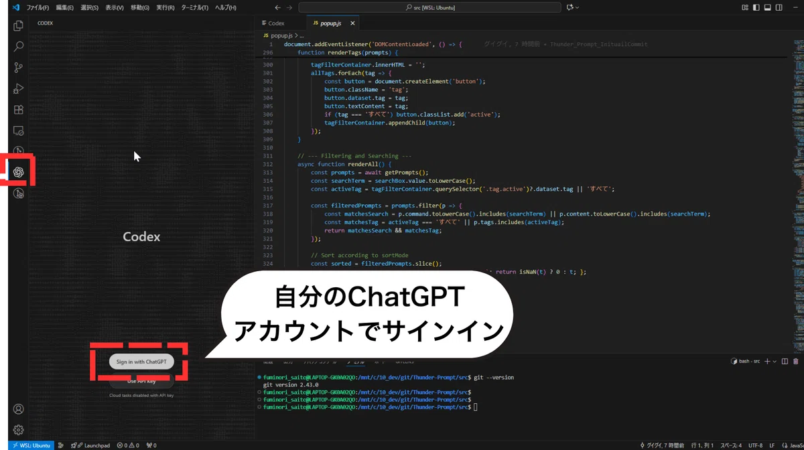Go back with the left arrow
Screen dimensions: 804x450
point(278,7)
